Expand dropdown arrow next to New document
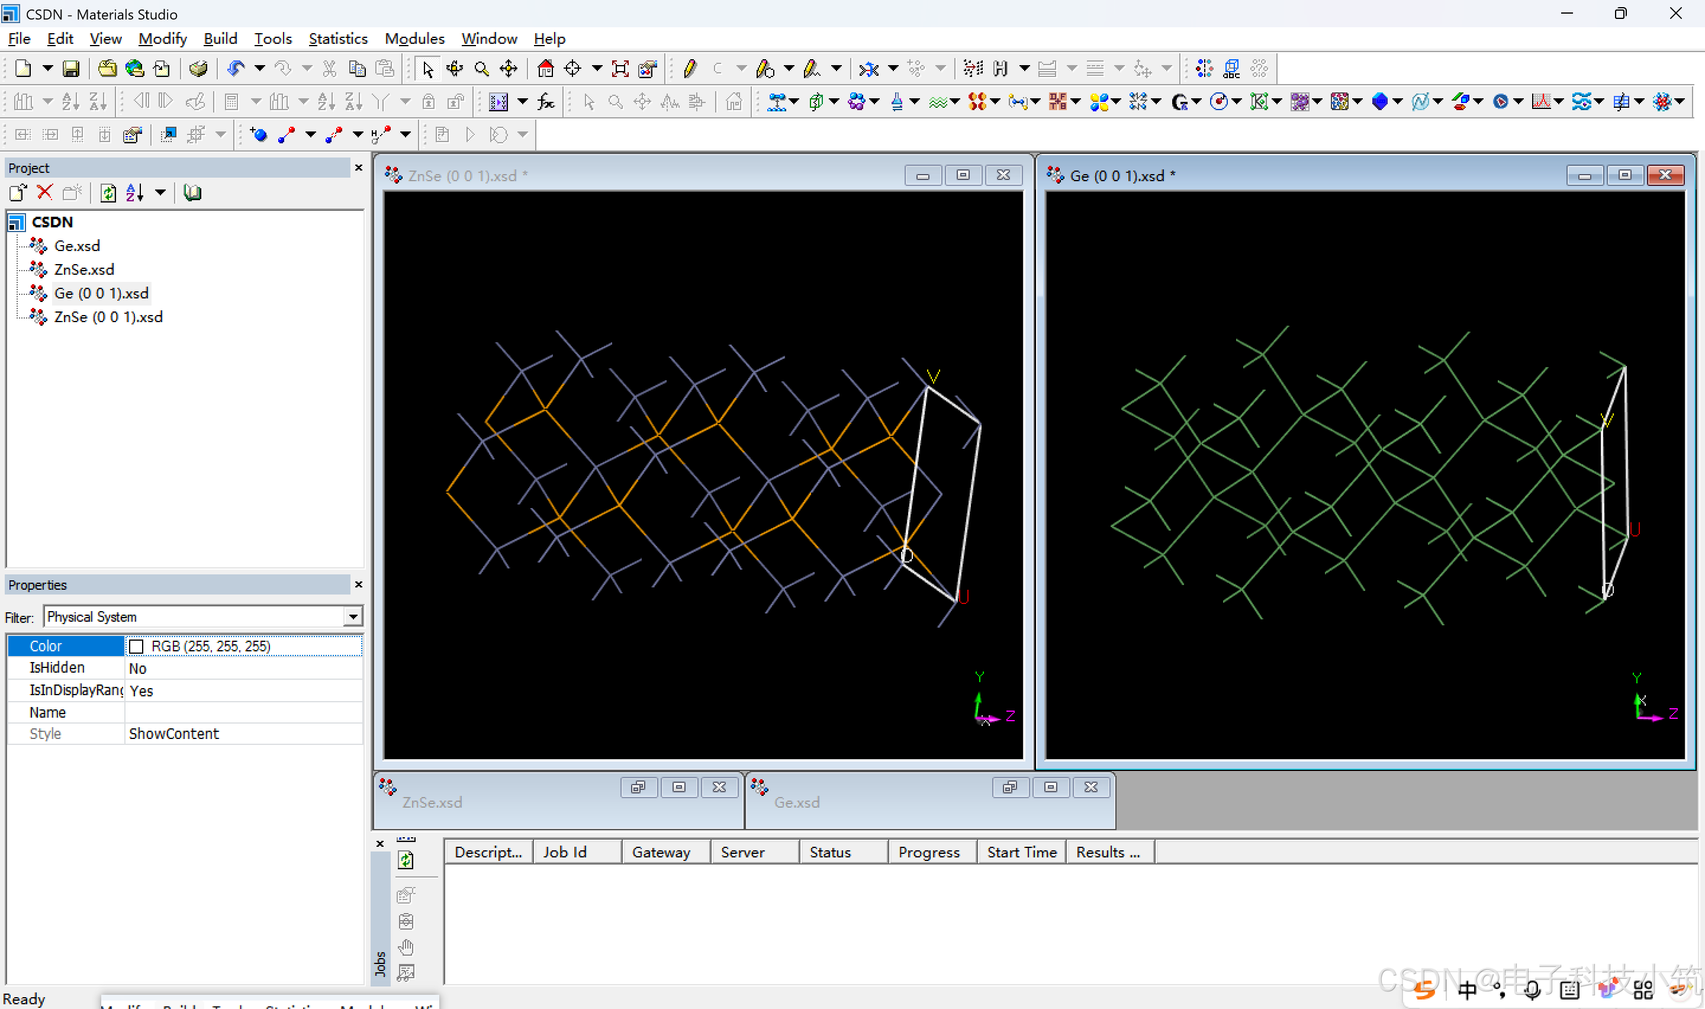The height and width of the screenshot is (1009, 1705). click(47, 69)
